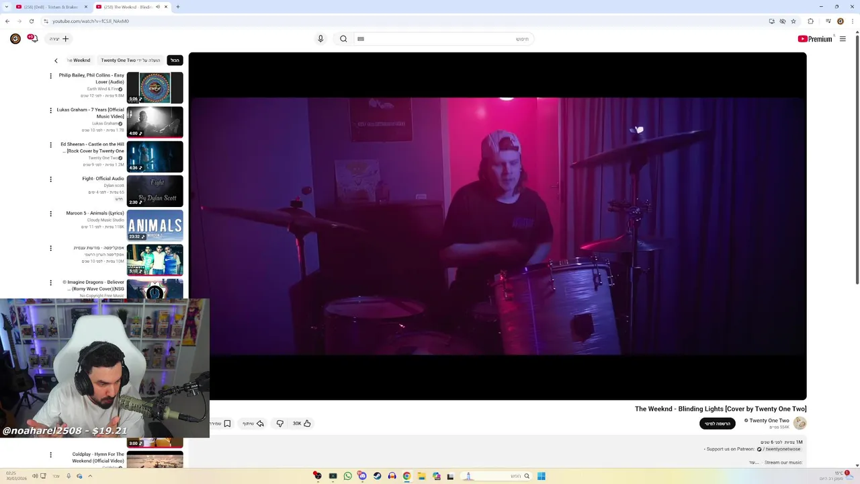Dislike the video with thumbs down
The height and width of the screenshot is (484, 860).
click(280, 424)
